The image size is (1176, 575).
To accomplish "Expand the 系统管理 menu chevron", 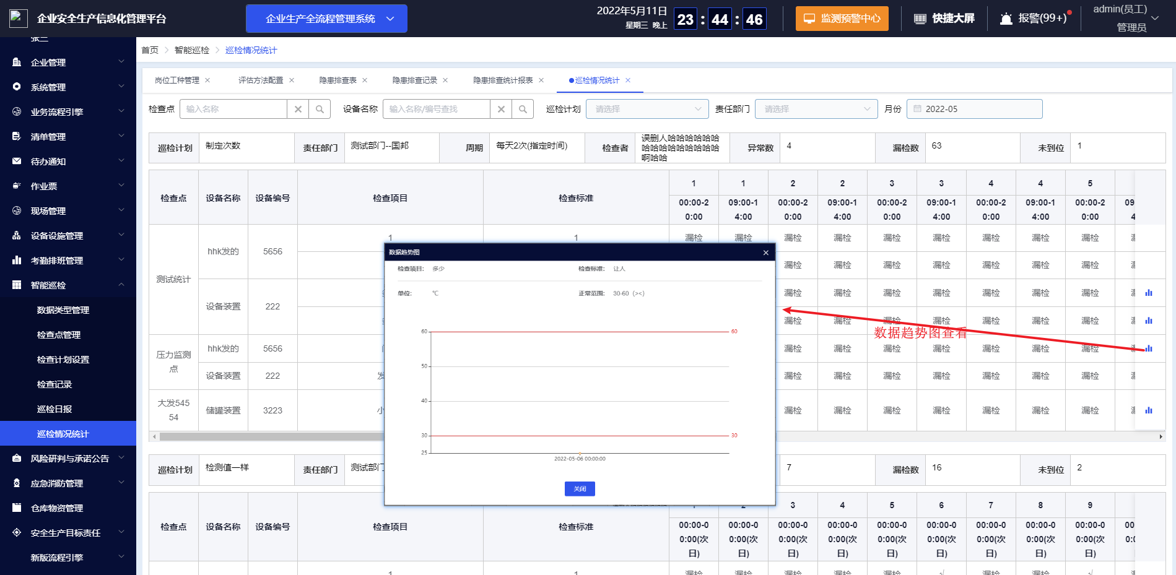I will [121, 87].
